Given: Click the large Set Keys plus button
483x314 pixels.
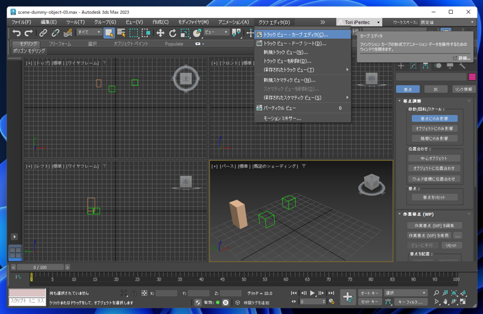Looking at the screenshot, I should [348, 297].
